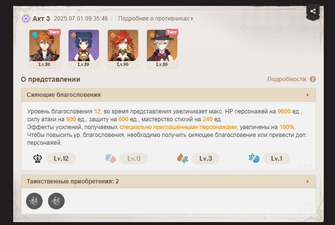
Task: Select the first mysterious acquisition icon
Action: point(34,201)
